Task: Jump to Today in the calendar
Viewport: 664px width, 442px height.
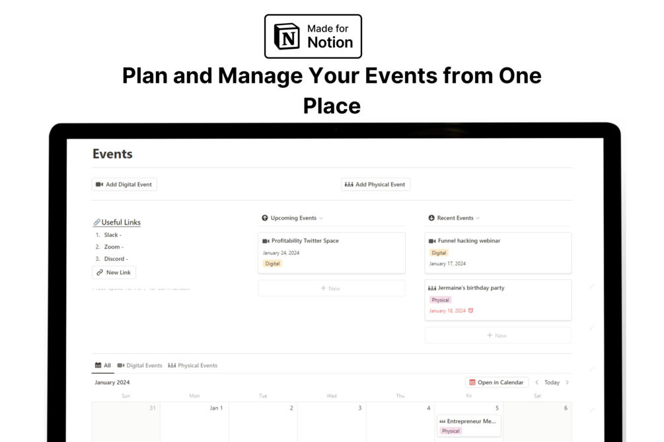Action: click(552, 383)
